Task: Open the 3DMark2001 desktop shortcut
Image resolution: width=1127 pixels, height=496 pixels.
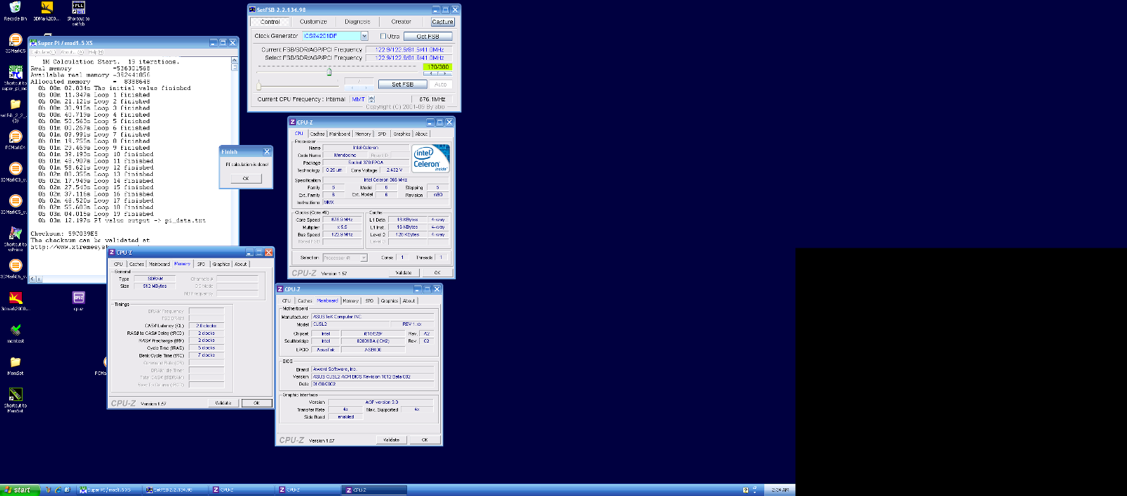Action: click(x=47, y=11)
